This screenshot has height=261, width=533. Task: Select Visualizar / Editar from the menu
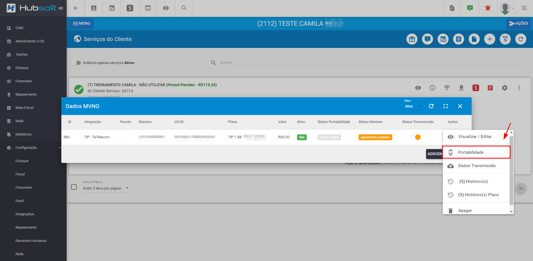pyautogui.click(x=476, y=137)
